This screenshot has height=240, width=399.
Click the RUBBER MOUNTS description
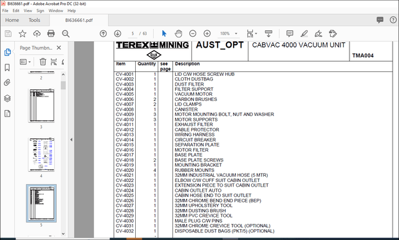coord(194,170)
